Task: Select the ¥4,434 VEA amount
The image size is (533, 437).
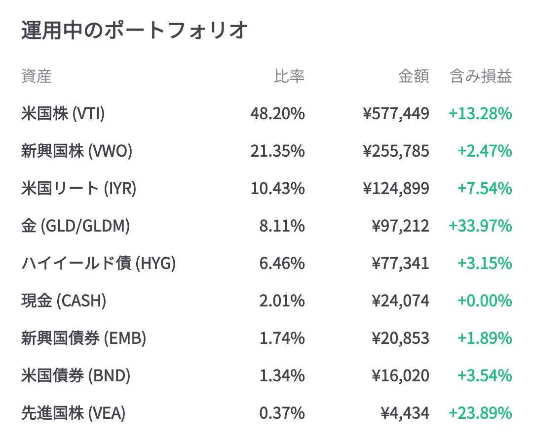Action: pyautogui.click(x=405, y=413)
